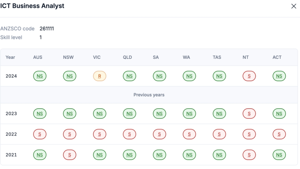Click the 2024 TAS NS badge
This screenshot has width=300, height=169.
point(219,76)
